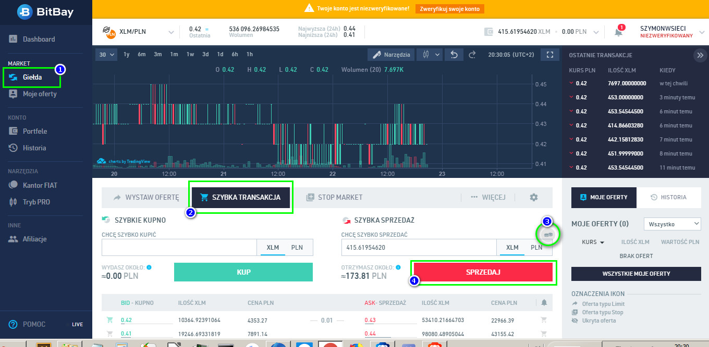Click the BitBay logo
Screen dimensions: 709x347
[45, 12]
